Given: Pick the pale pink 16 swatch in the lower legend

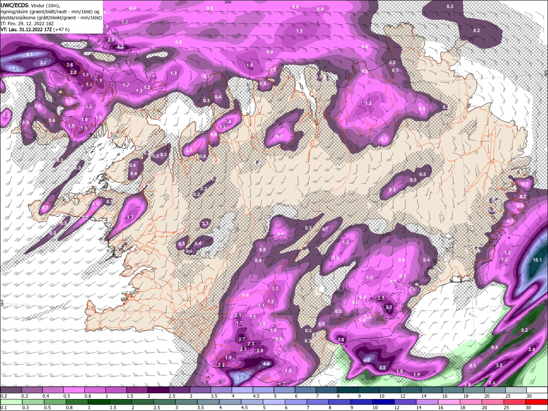Looking at the screenshot, I should point(449,402).
